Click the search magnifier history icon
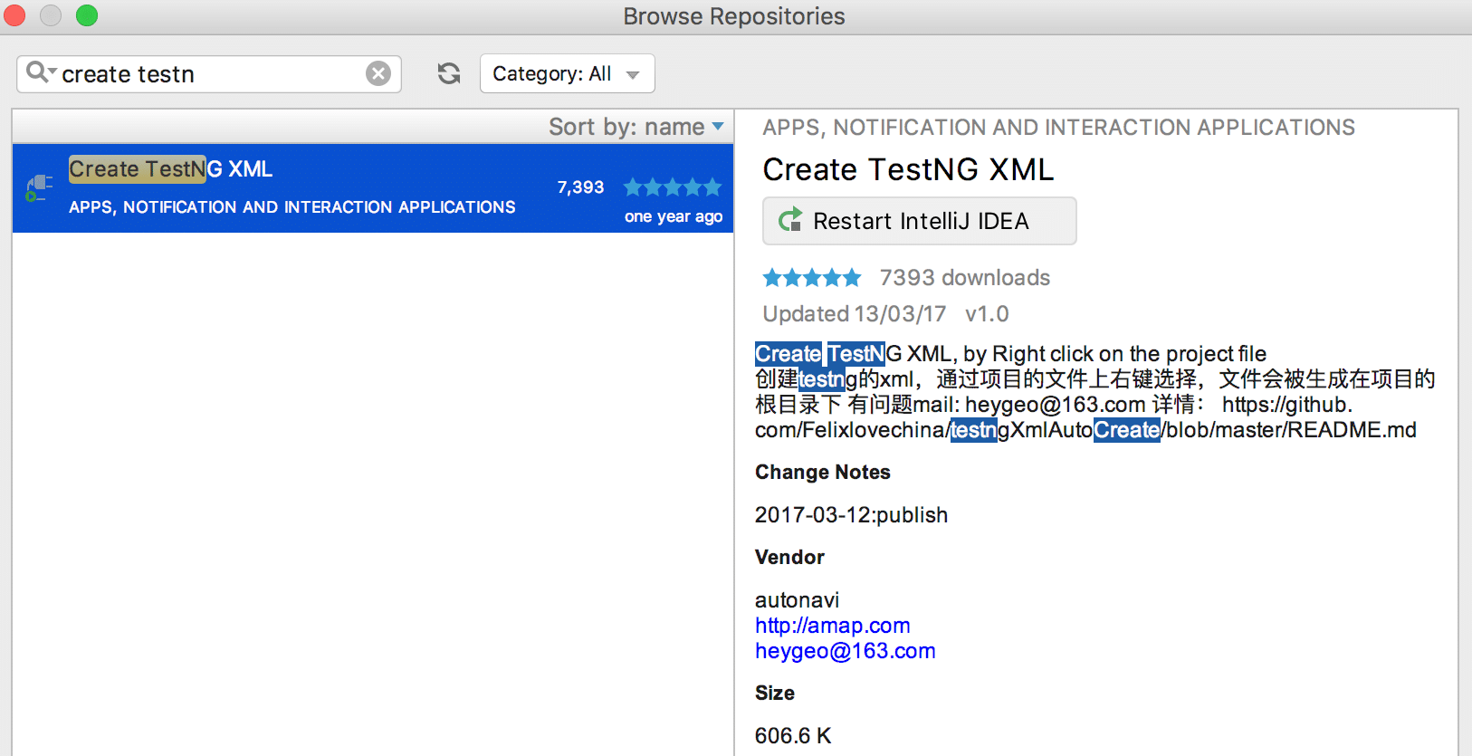Image resolution: width=1472 pixels, height=756 pixels. tap(40, 72)
